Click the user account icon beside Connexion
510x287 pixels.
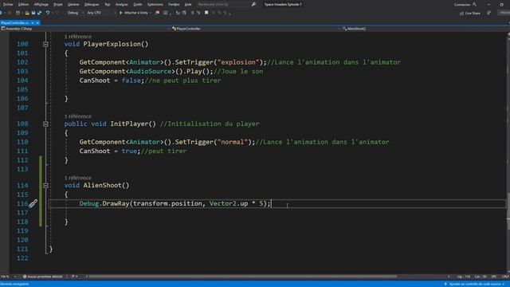[x=474, y=5]
